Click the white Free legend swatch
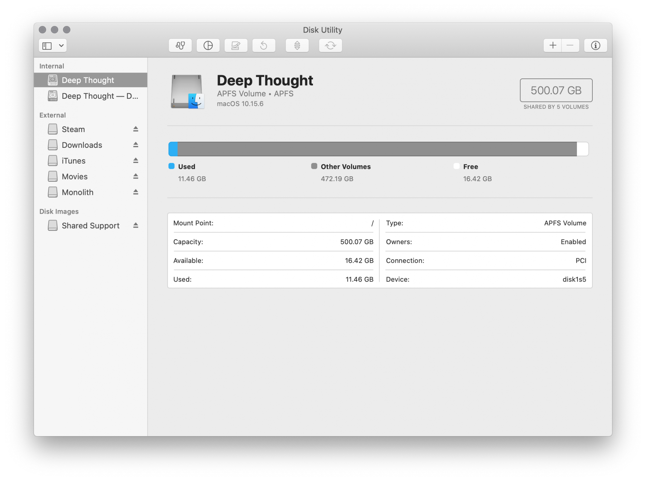This screenshot has height=481, width=646. [x=456, y=166]
